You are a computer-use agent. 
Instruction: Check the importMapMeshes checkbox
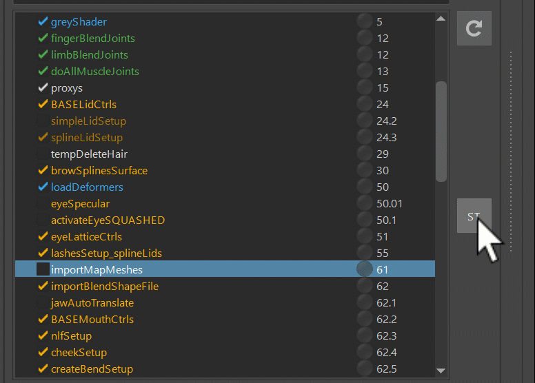43,269
